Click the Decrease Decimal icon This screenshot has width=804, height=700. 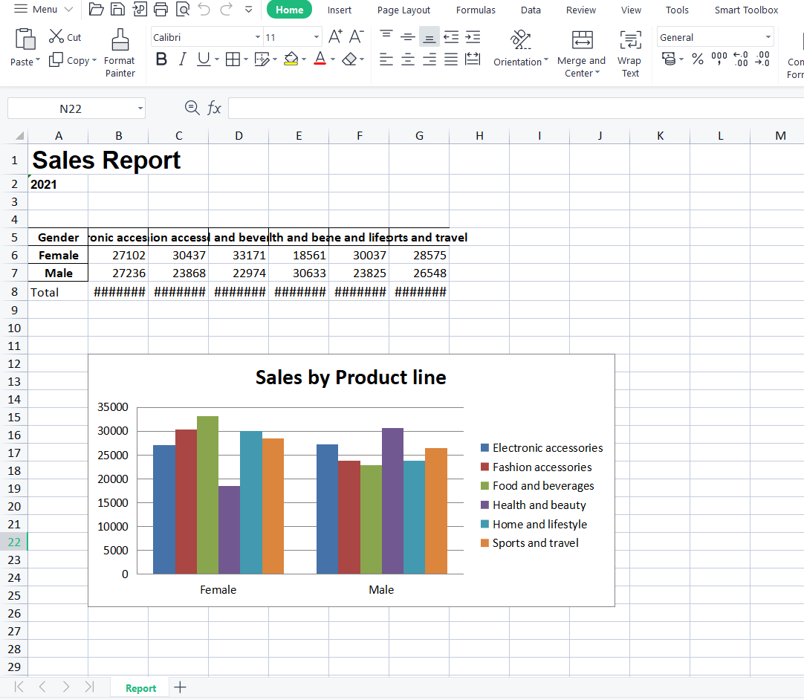click(762, 59)
